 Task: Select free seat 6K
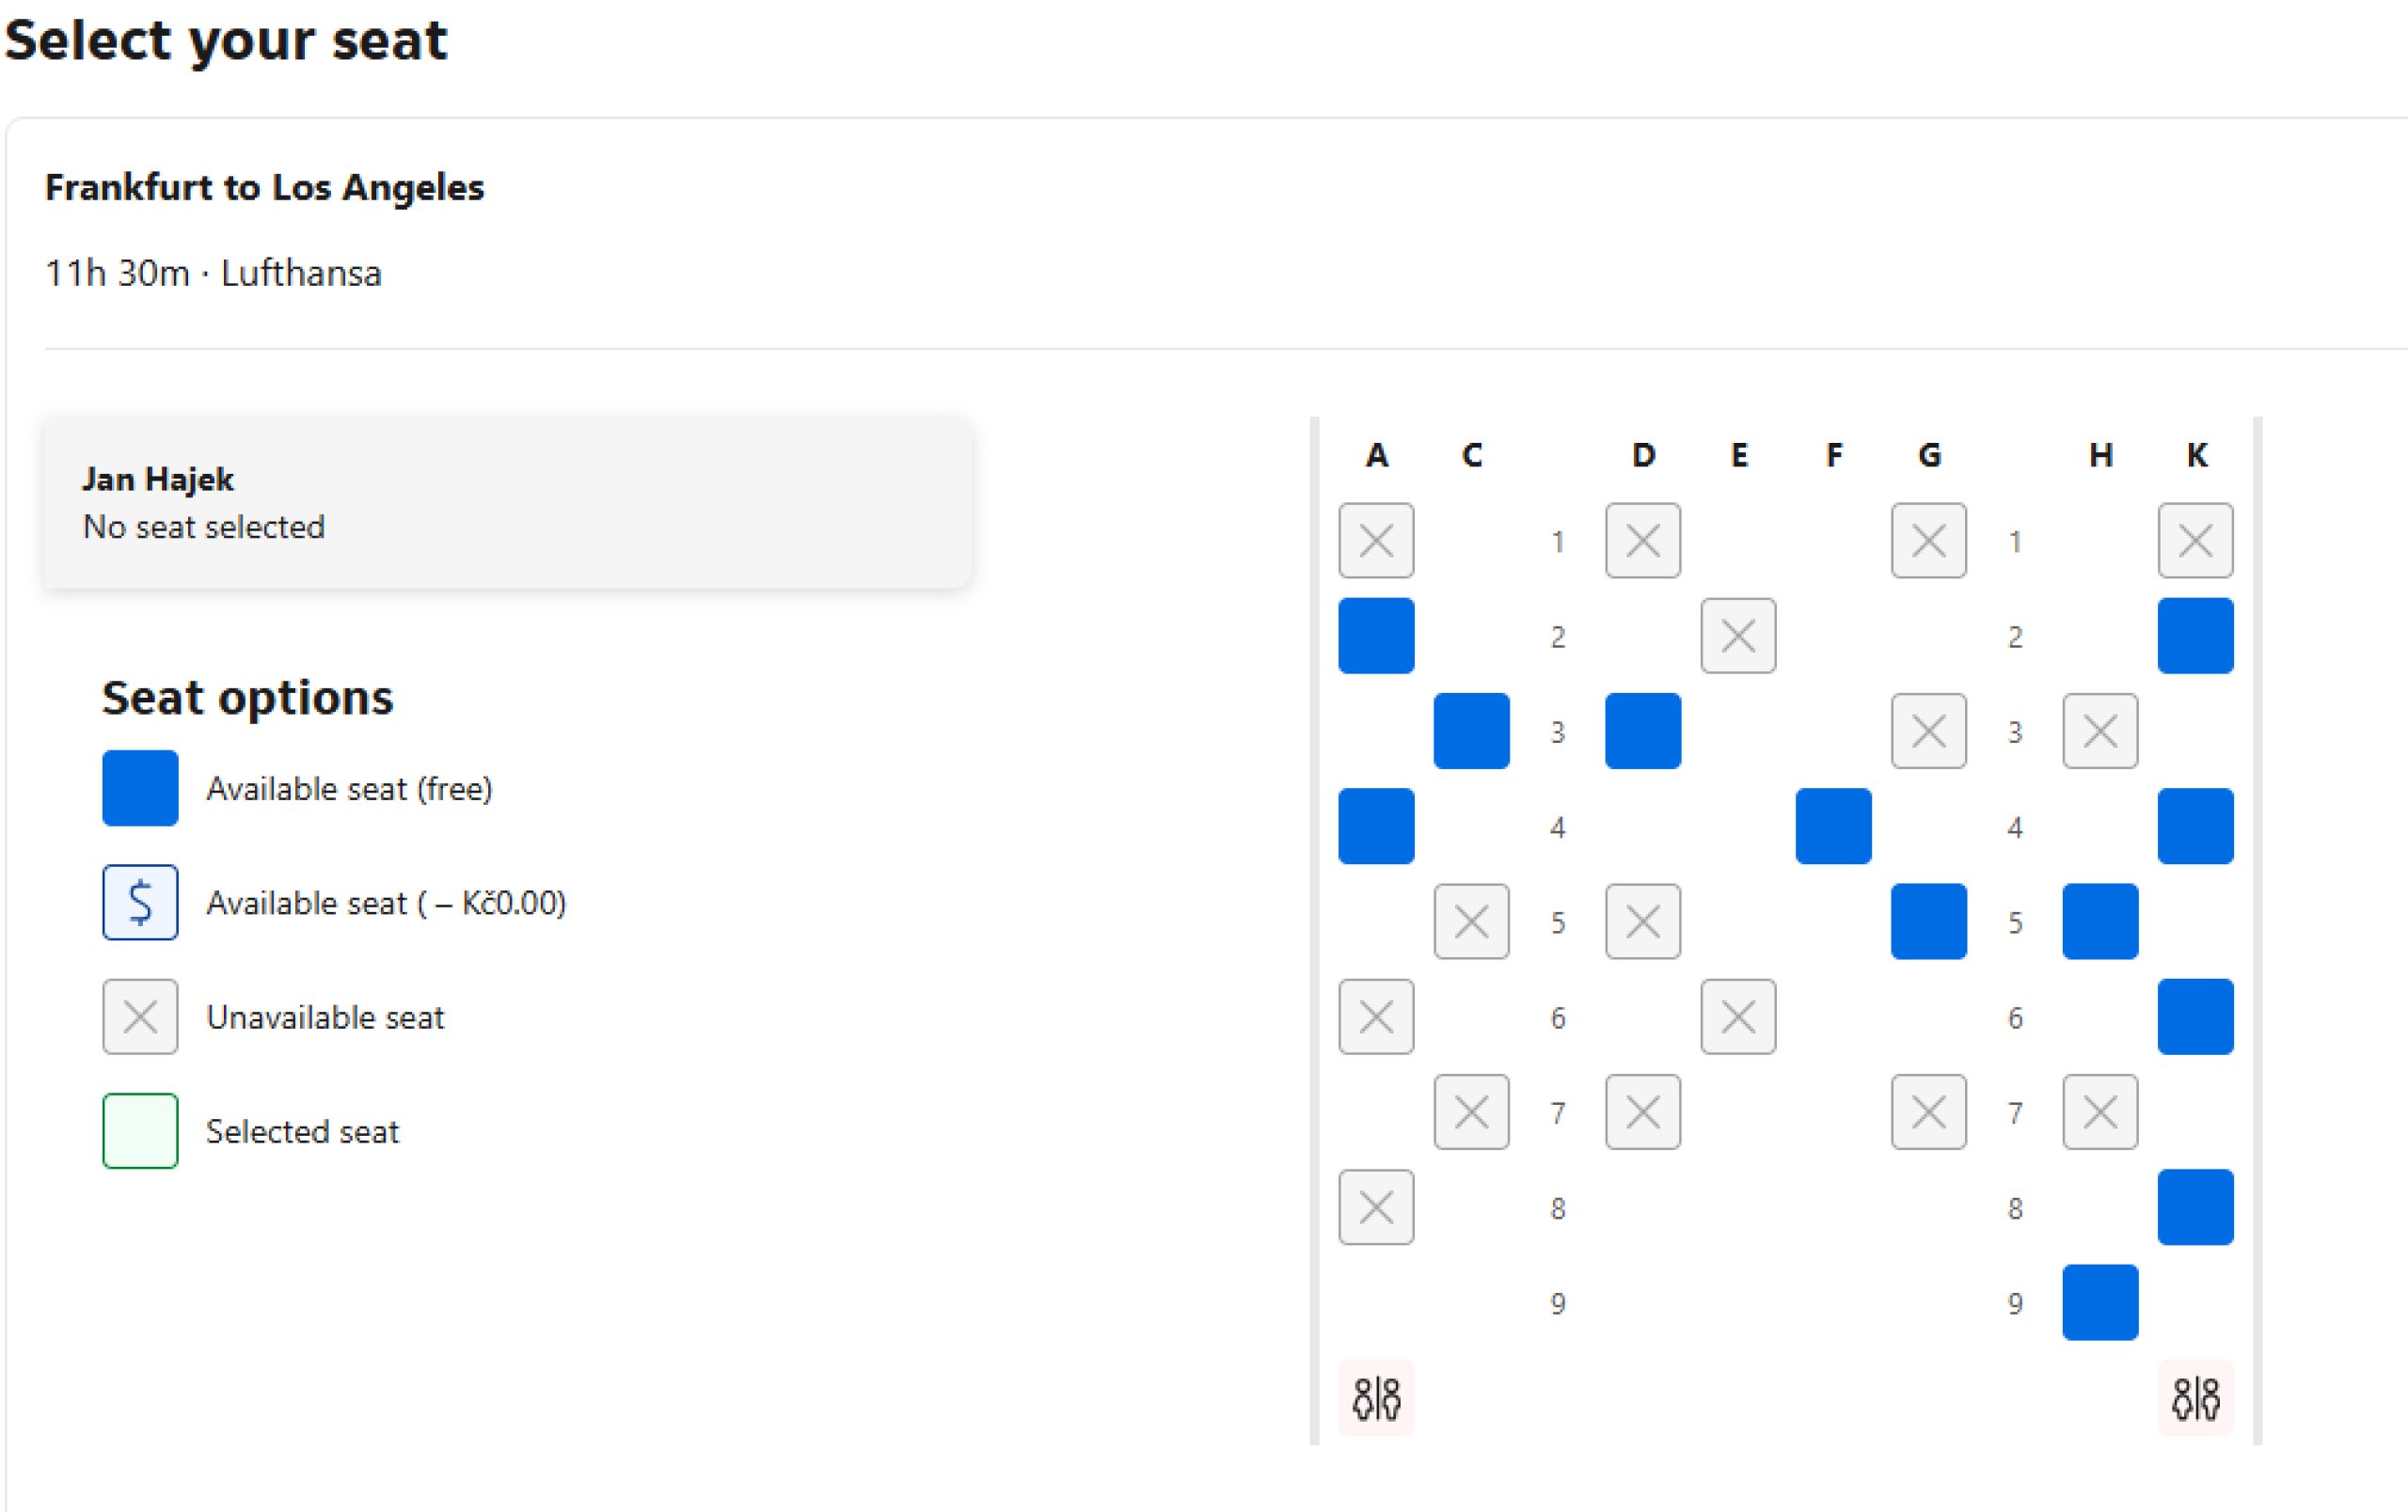2195,1016
